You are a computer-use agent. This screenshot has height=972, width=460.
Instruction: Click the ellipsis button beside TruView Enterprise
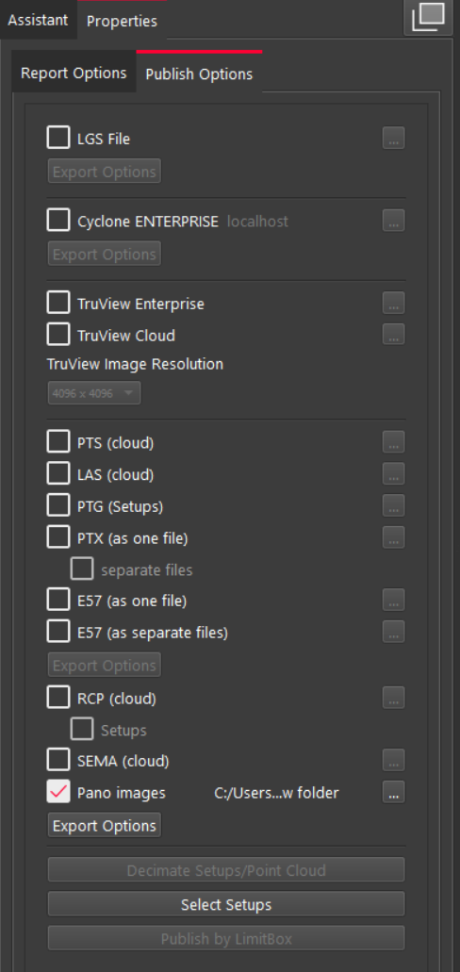coord(394,304)
